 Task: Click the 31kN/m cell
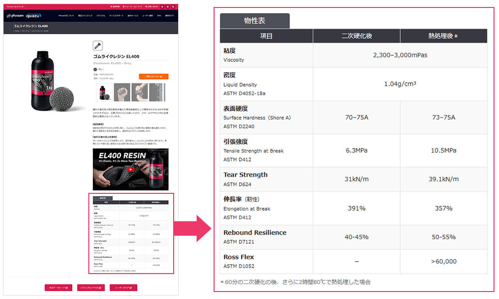(356, 179)
